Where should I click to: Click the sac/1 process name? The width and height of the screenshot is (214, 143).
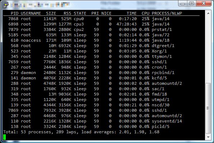point(158,89)
